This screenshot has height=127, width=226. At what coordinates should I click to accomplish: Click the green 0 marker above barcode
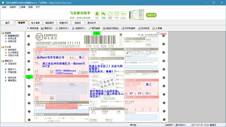(96, 33)
